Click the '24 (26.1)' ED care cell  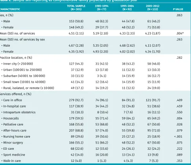click(x=128, y=149)
